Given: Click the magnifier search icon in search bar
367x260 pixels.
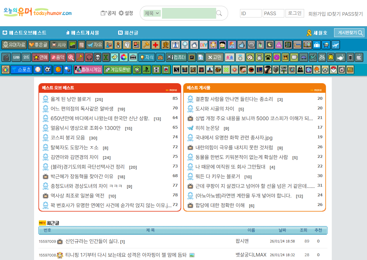Looking at the screenshot, I should (x=219, y=13).
